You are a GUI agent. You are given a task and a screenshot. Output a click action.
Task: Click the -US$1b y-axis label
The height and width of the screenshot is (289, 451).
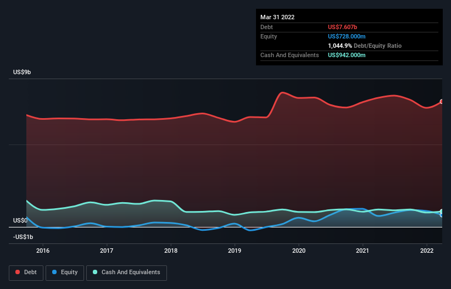23,237
